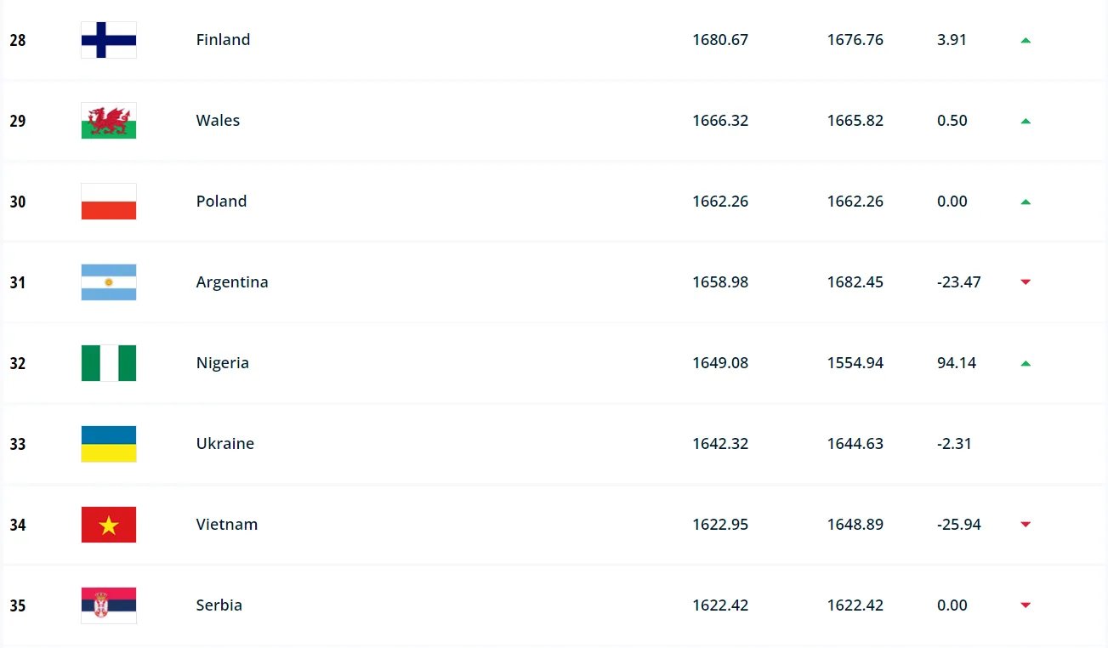
Task: Click rank number 34 row
Action: point(18,525)
